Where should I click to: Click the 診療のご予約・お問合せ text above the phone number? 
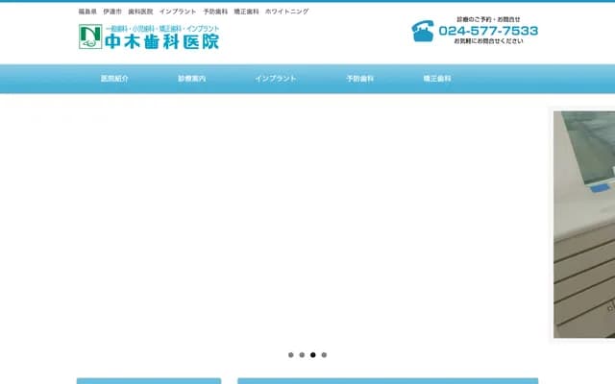pyautogui.click(x=488, y=19)
